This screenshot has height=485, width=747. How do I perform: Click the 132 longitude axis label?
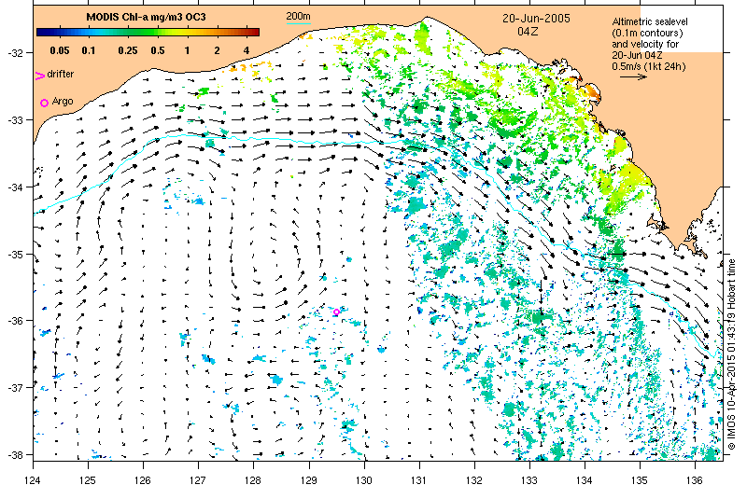(474, 480)
